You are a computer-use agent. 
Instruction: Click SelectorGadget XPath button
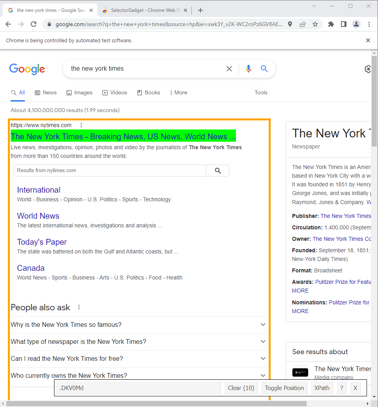pyautogui.click(x=322, y=388)
